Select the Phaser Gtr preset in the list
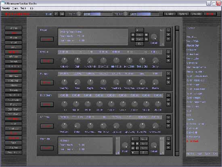The image size is (222, 167). [x=193, y=45]
